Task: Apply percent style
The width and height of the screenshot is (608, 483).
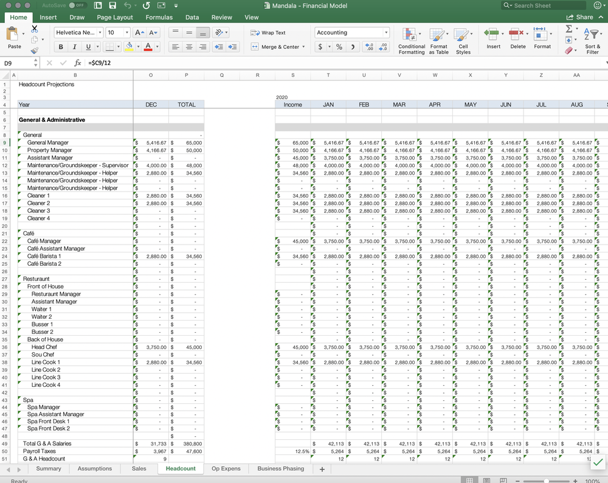Action: click(x=339, y=47)
